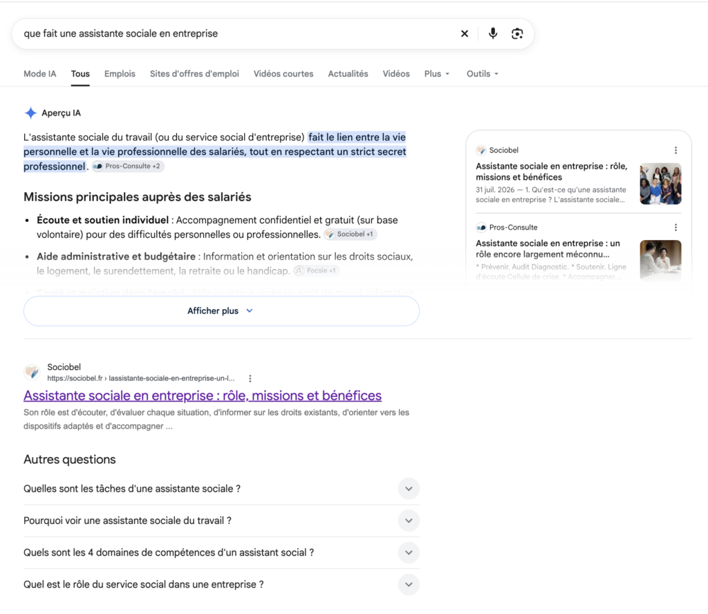This screenshot has width=708, height=614.
Task: Switch to the Mode IA tab
Action: 39,73
